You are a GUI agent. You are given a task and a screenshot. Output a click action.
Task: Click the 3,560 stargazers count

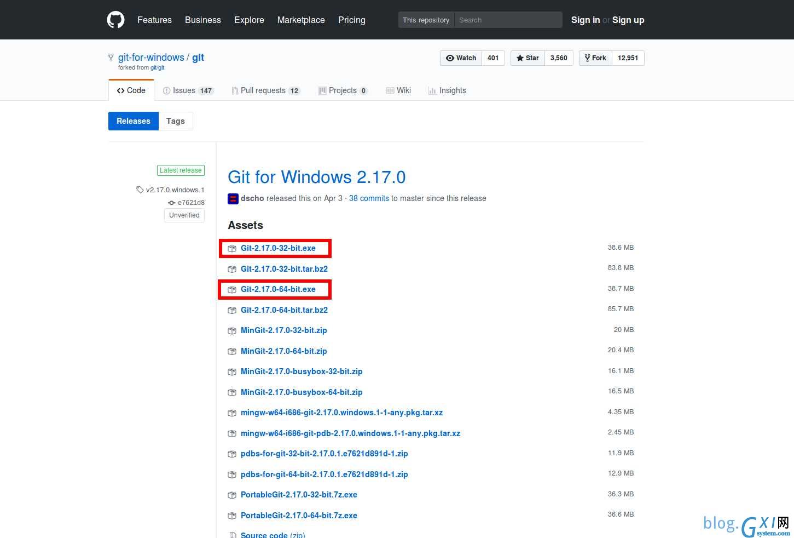[559, 58]
